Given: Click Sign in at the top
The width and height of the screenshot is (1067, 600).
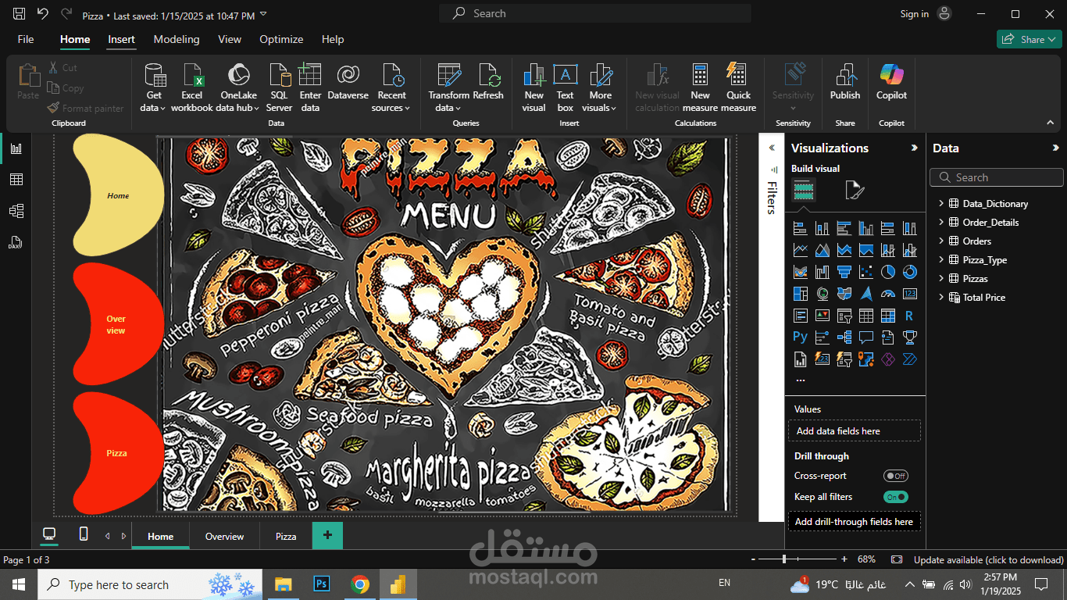Looking at the screenshot, I should point(915,14).
